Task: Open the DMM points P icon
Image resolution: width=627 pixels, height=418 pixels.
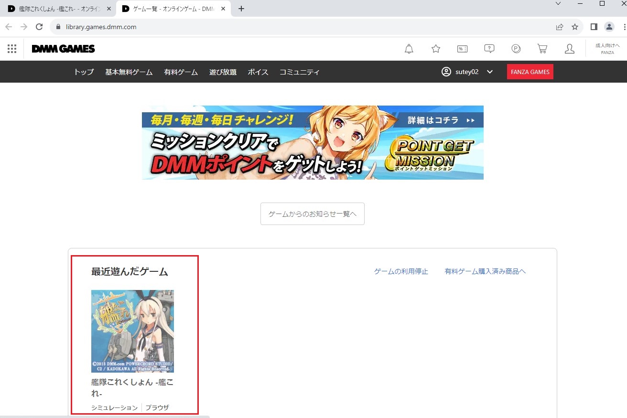Action: coord(516,49)
